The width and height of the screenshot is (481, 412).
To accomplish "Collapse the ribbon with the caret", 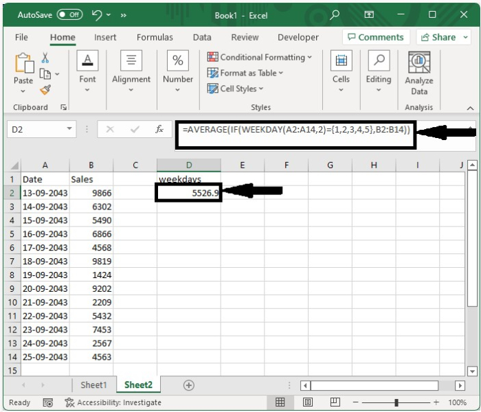I will point(470,108).
